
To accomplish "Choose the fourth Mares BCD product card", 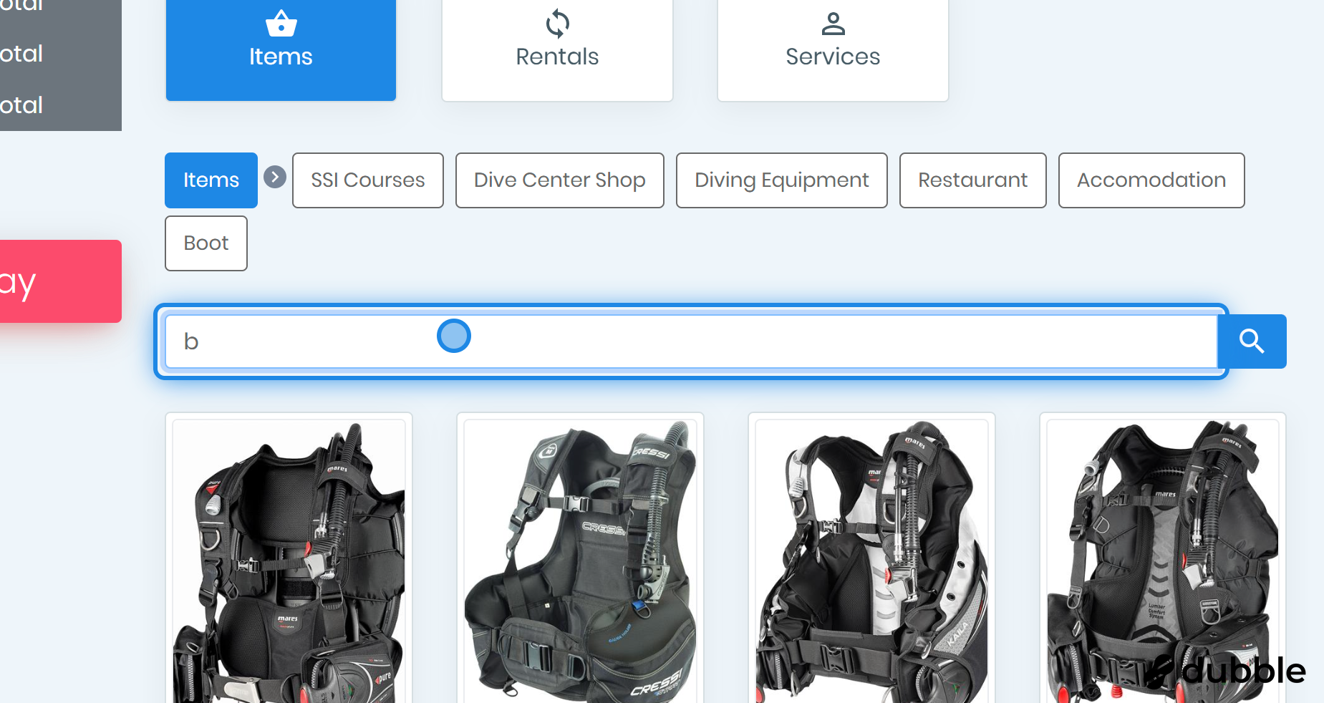I will (x=1162, y=560).
